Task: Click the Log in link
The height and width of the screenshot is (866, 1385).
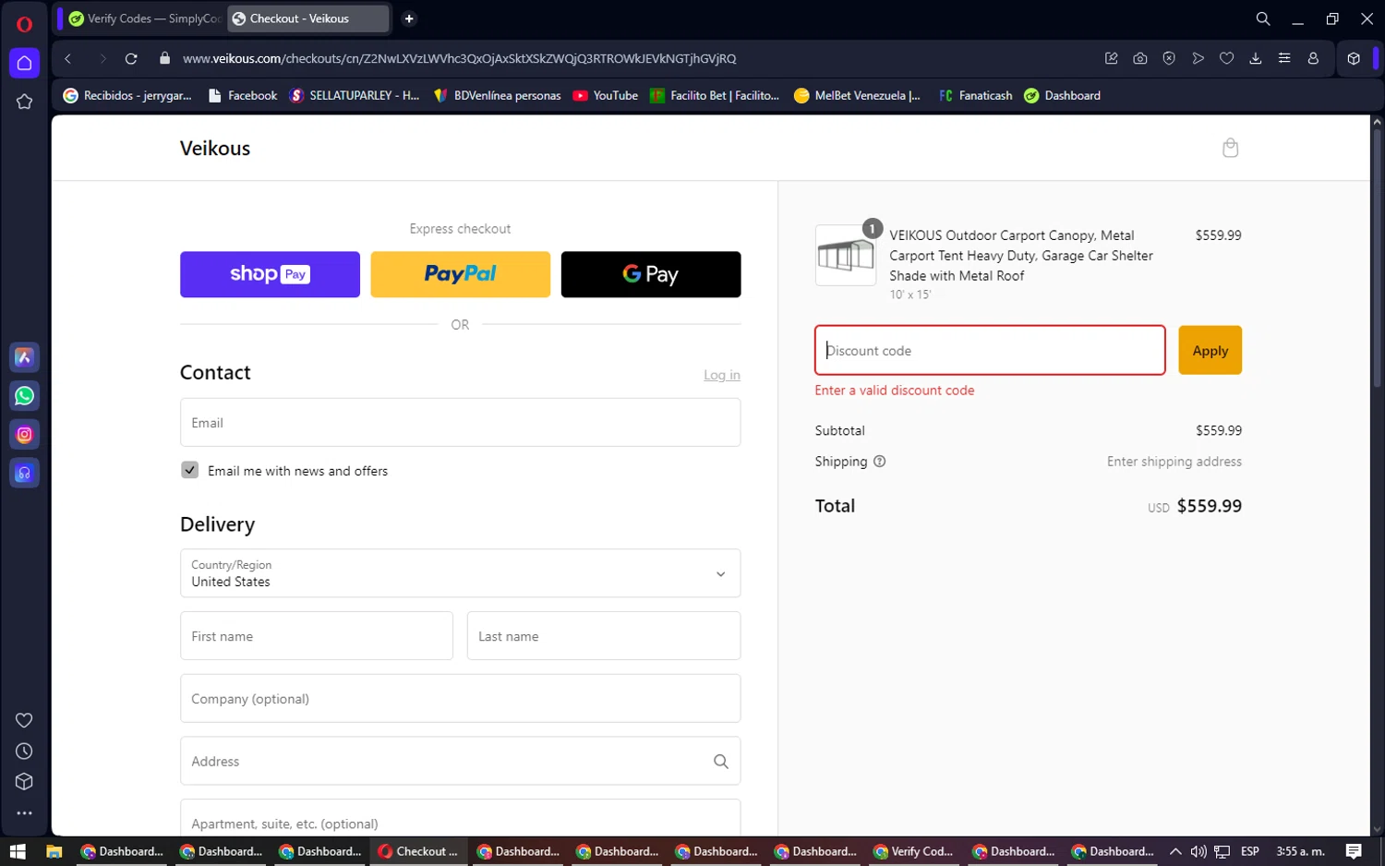Action: pos(722,375)
